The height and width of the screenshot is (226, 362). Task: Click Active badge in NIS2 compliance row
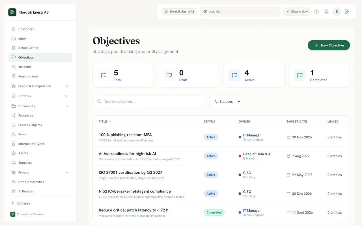211,194
